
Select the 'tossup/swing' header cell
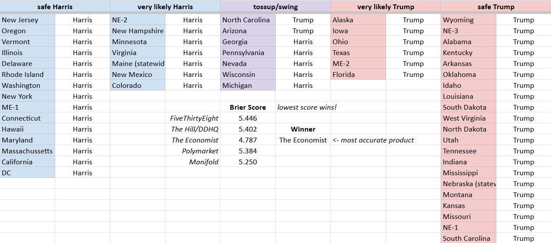(x=275, y=7)
